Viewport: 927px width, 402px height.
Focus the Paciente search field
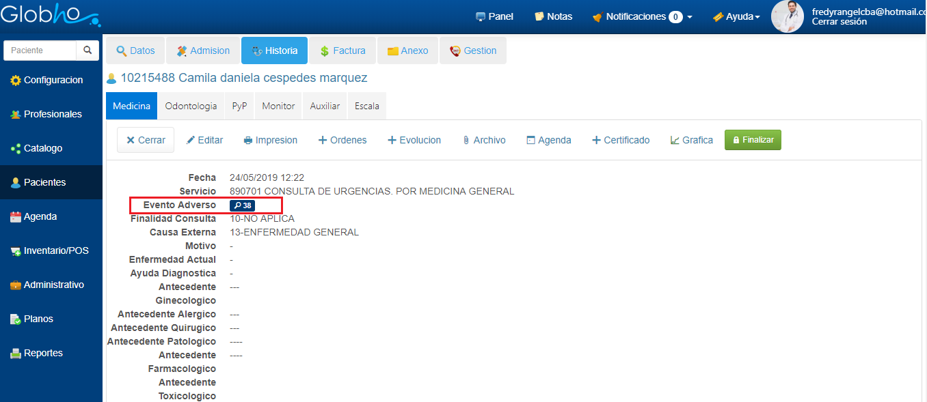click(40, 51)
